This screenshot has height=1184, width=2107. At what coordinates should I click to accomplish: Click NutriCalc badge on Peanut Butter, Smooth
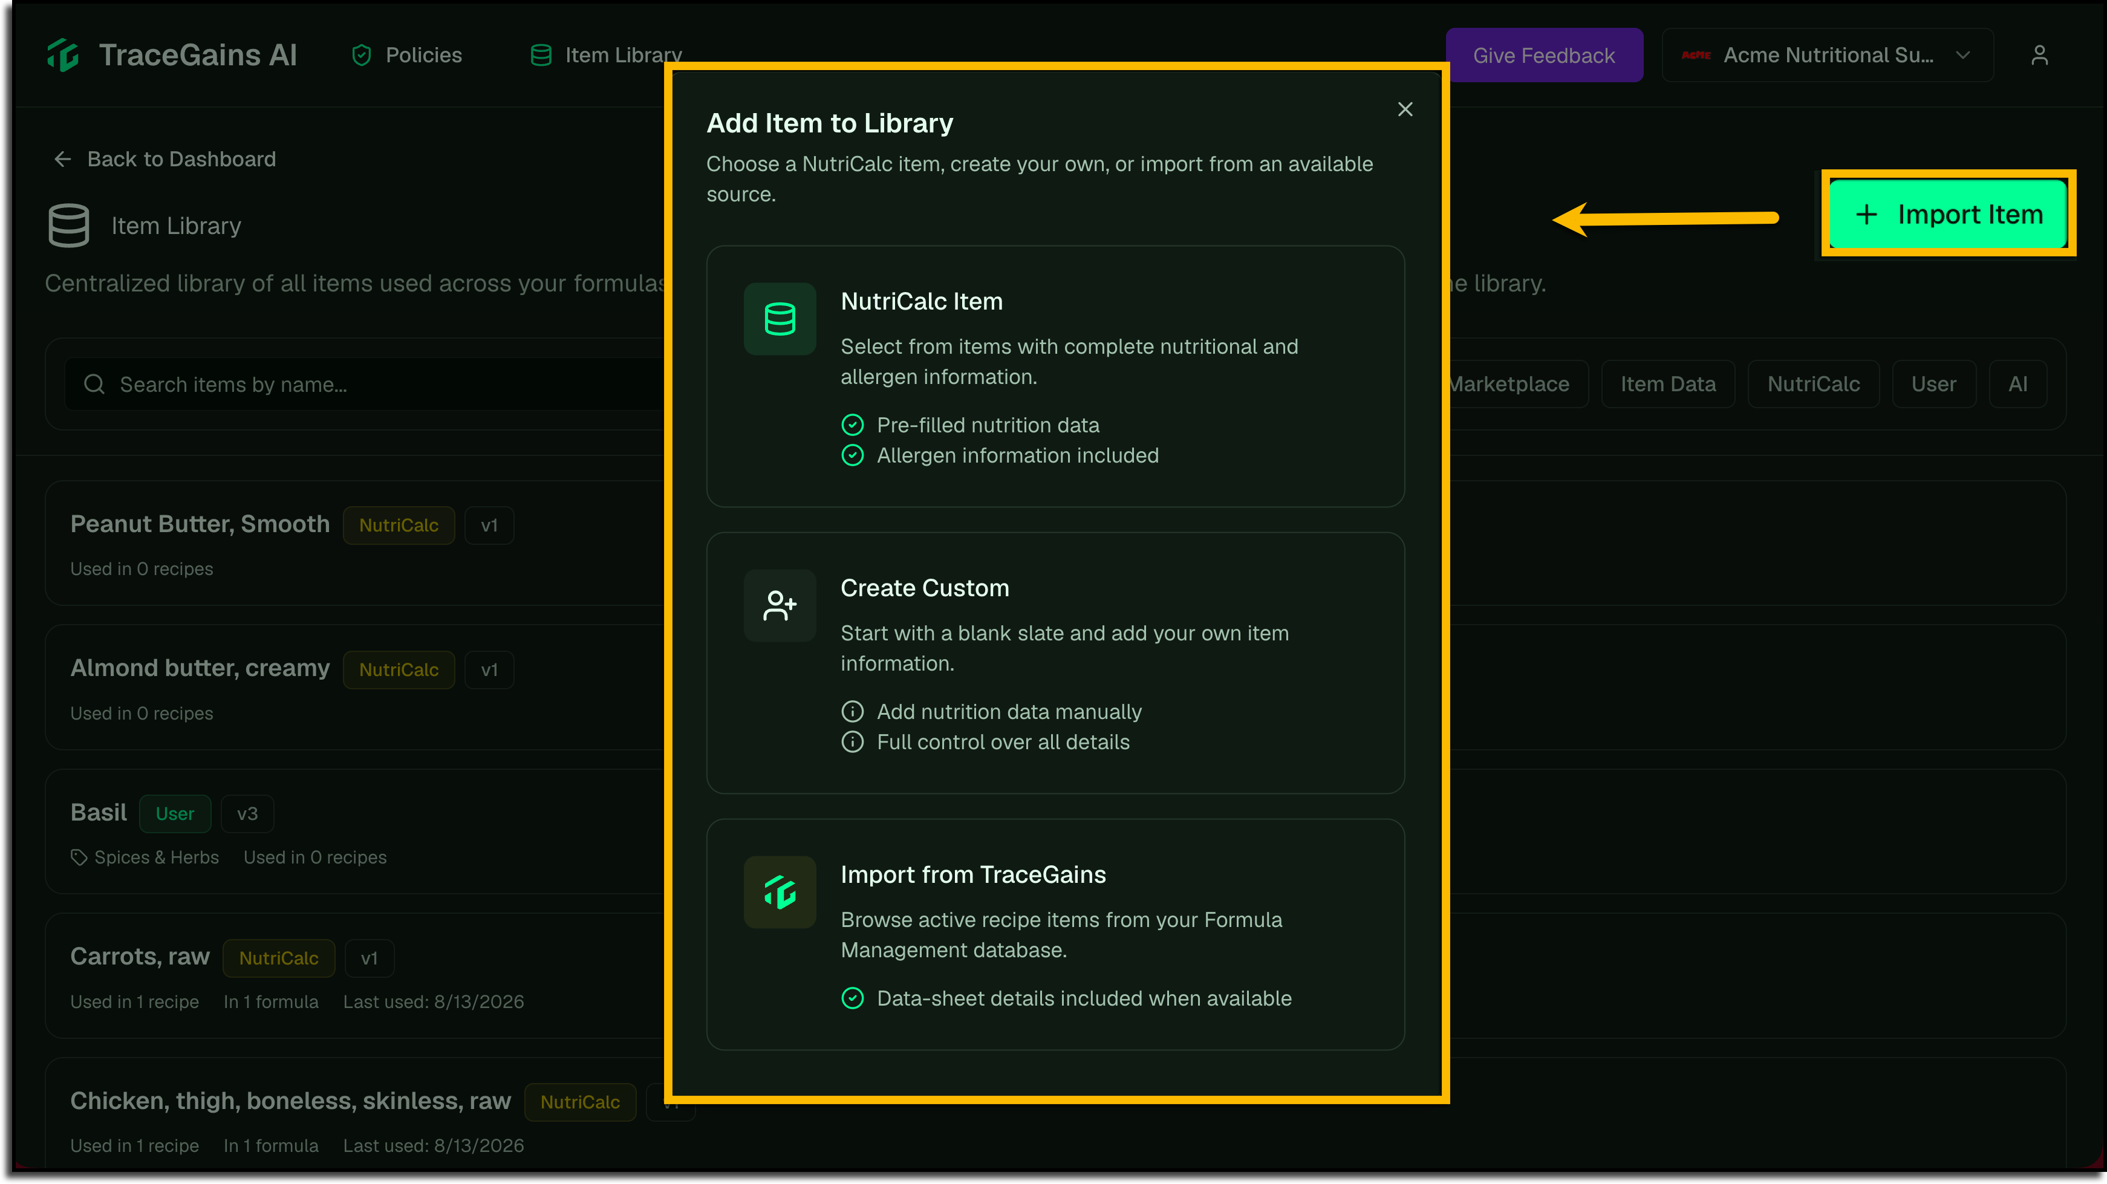tap(399, 525)
